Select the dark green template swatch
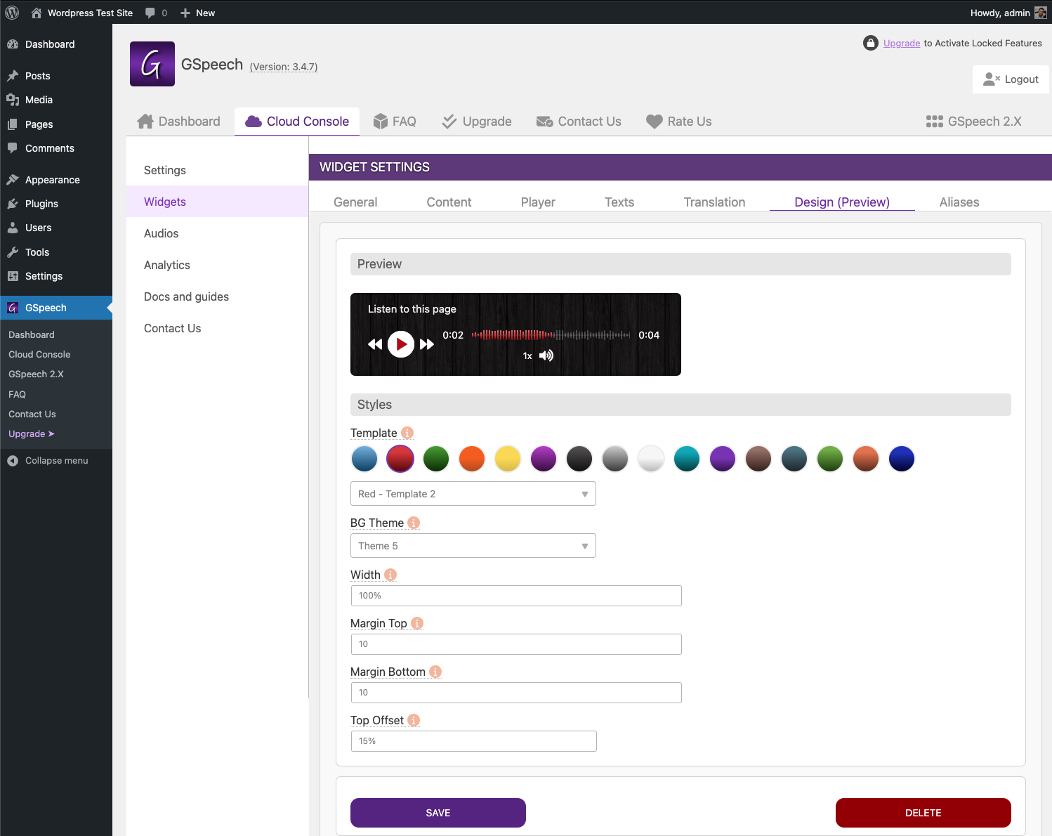Viewport: 1052px width, 836px height. coord(436,459)
